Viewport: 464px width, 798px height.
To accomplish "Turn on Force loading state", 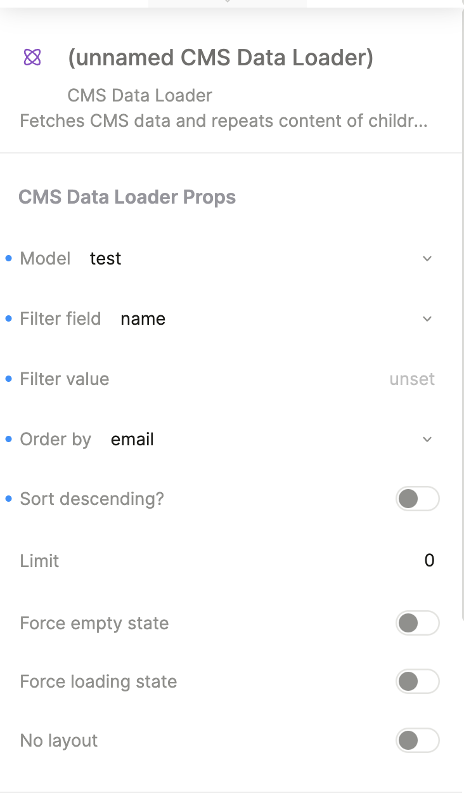I will (417, 682).
